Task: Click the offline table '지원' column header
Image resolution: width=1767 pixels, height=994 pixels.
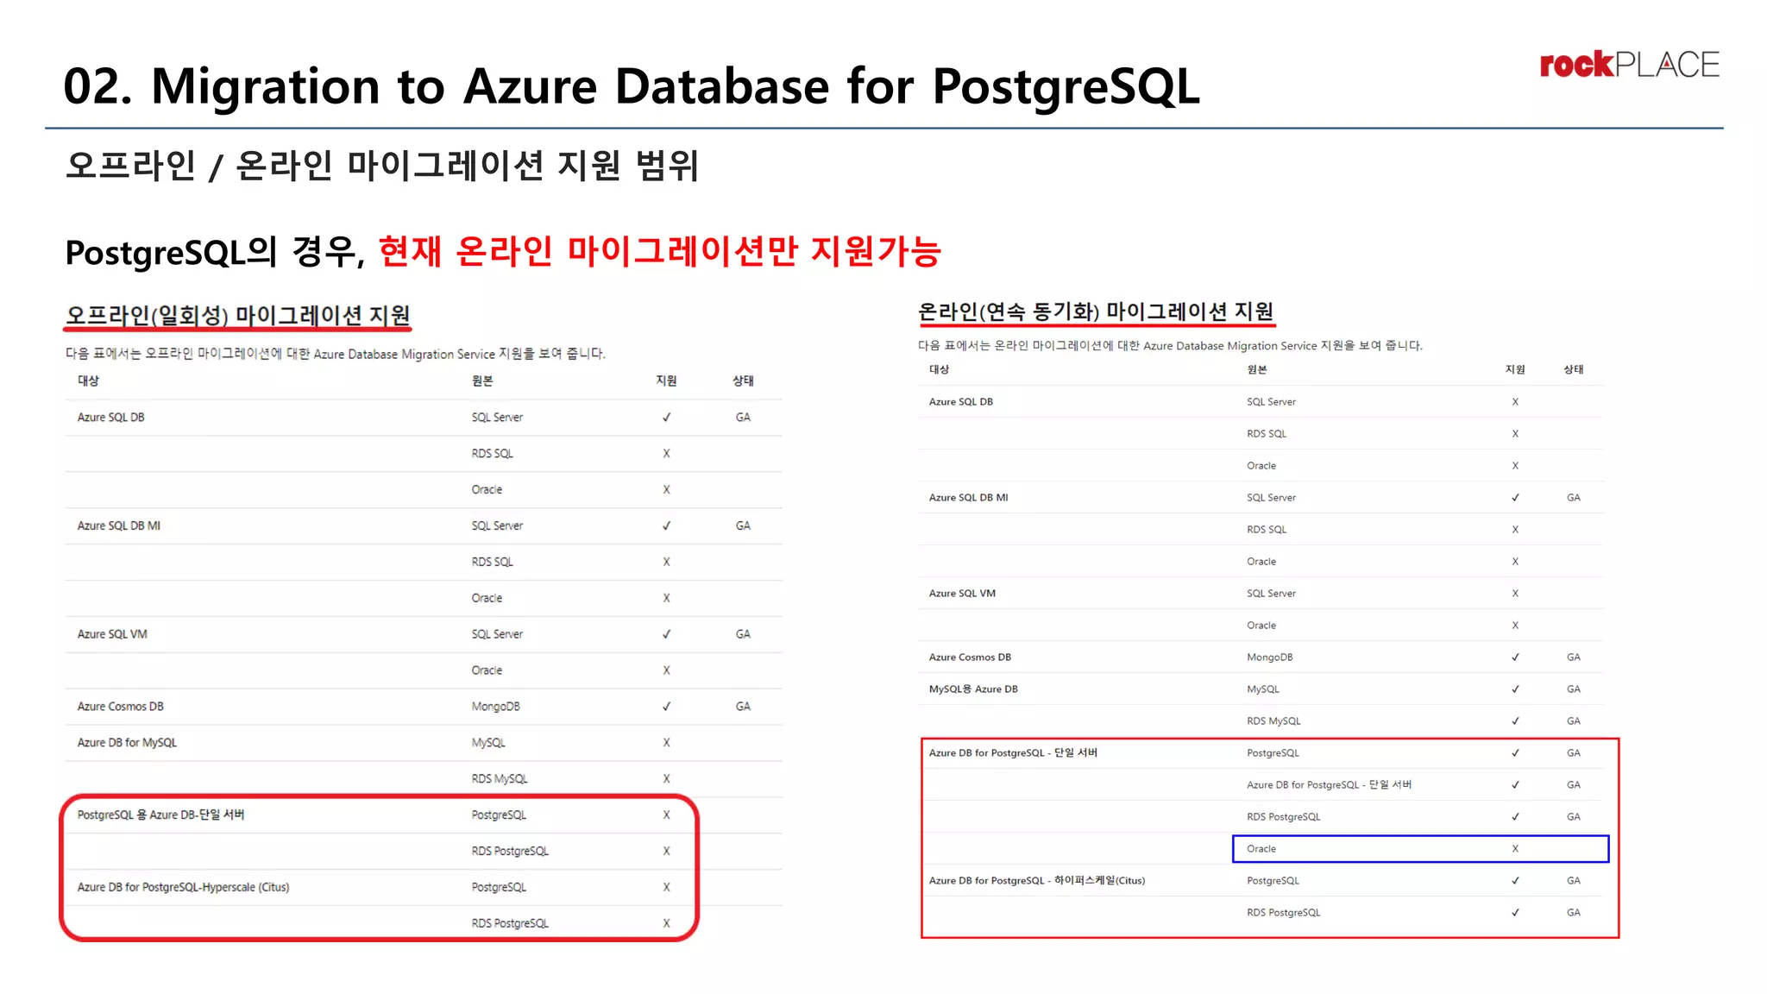Action: pyautogui.click(x=666, y=381)
